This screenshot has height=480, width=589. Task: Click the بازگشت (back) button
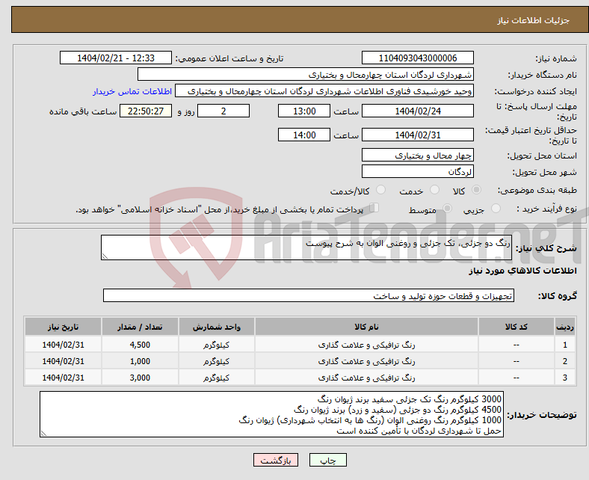pyautogui.click(x=276, y=460)
